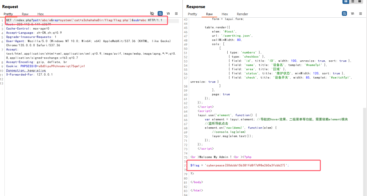Click the url: '/somrthing.json' line
The image size is (367, 196).
click(x=232, y=36)
